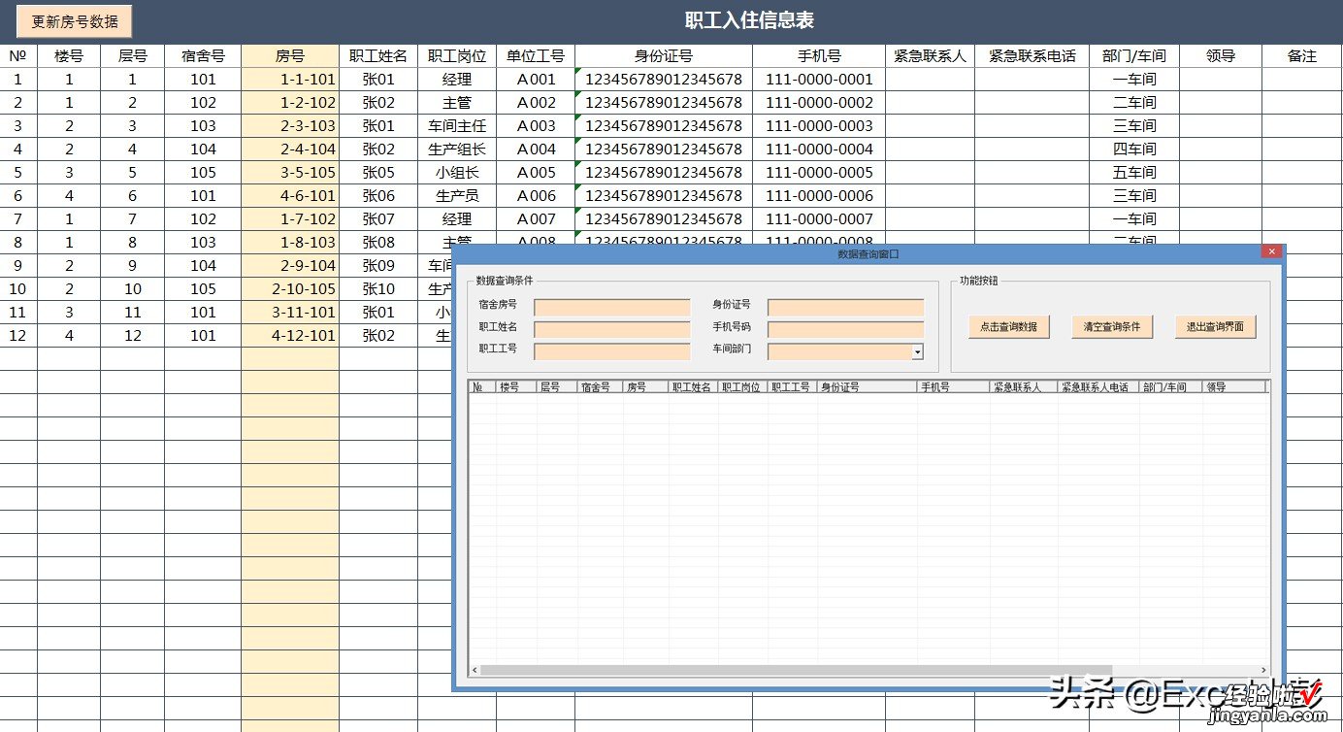Select phone number 111-0000-0003
1343x732 pixels.
[819, 126]
